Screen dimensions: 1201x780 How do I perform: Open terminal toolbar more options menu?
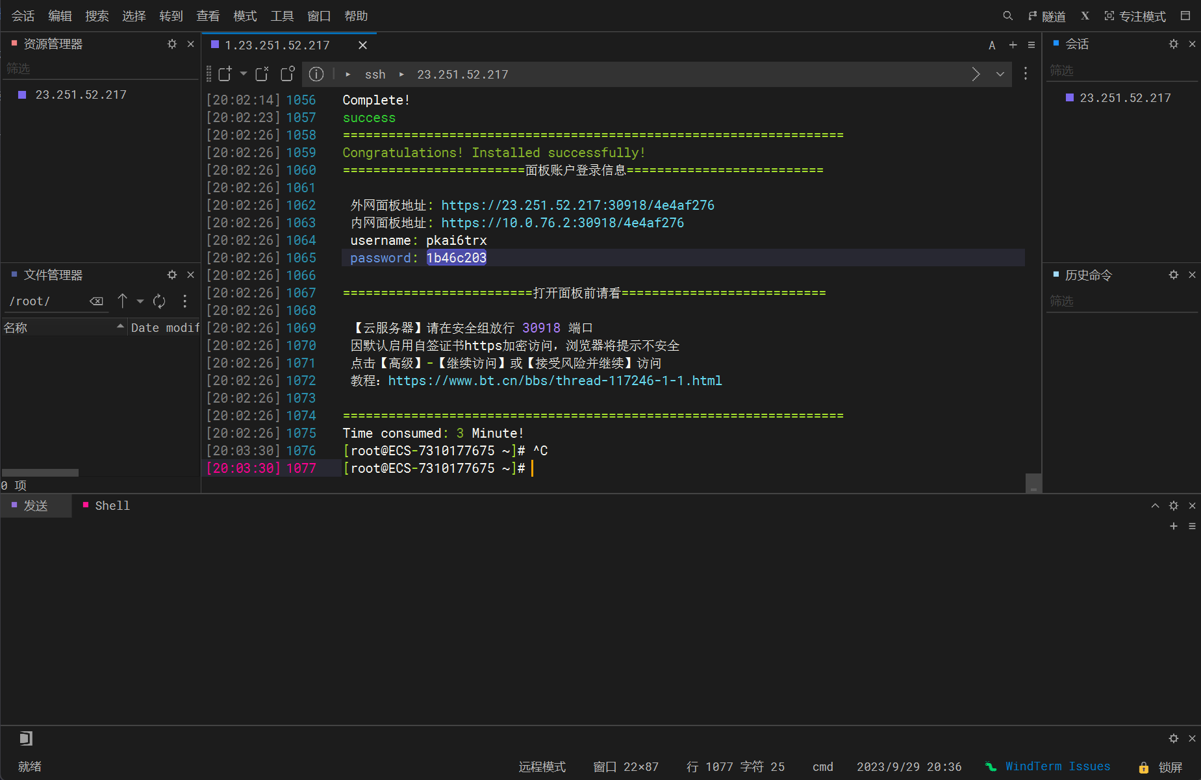tap(1026, 74)
